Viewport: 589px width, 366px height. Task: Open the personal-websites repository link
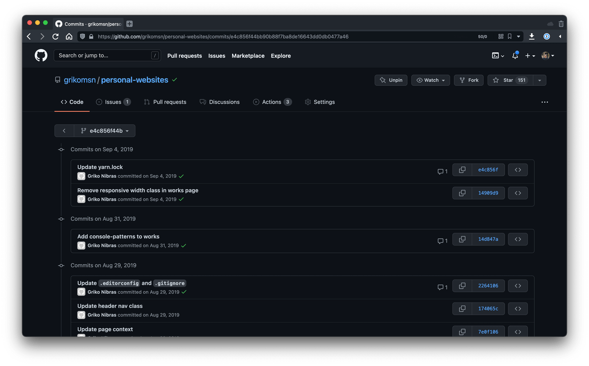[134, 80]
